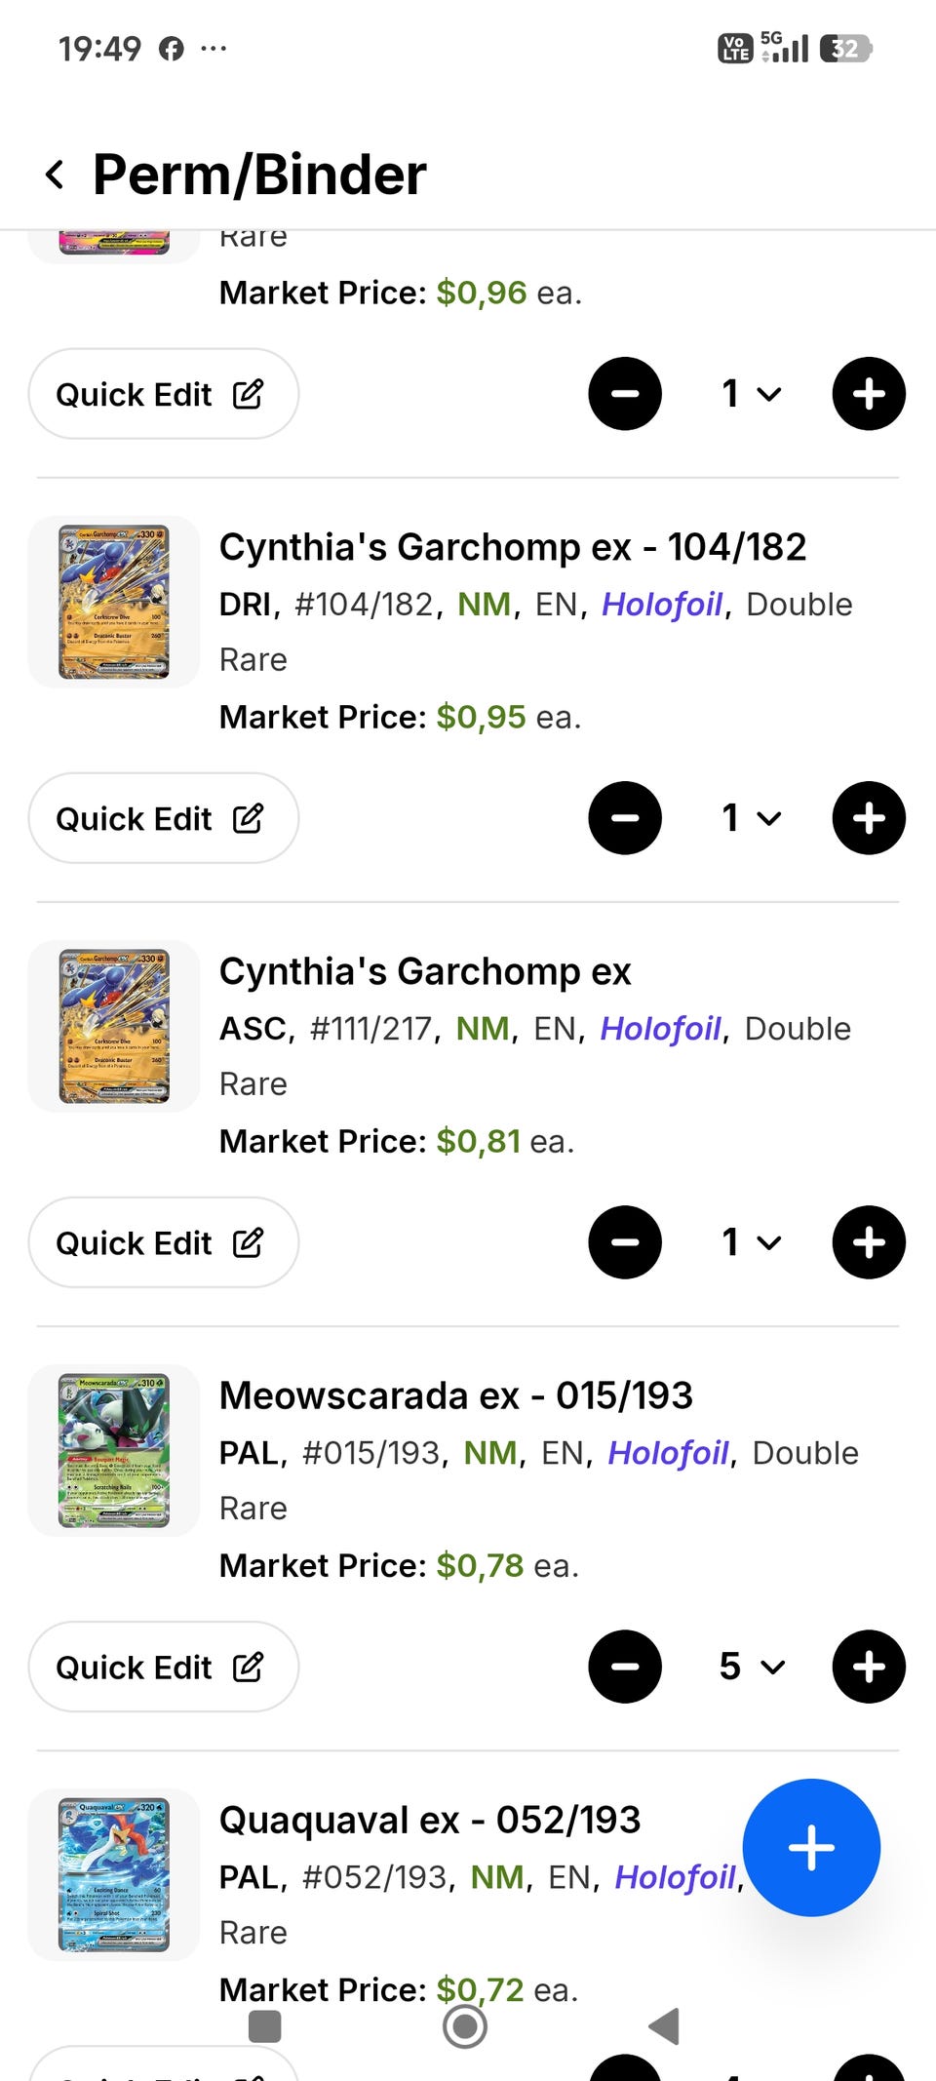This screenshot has width=936, height=2081.
Task: Quick Edit the ASC Cynthia's Garchomp ex
Action: click(163, 1242)
